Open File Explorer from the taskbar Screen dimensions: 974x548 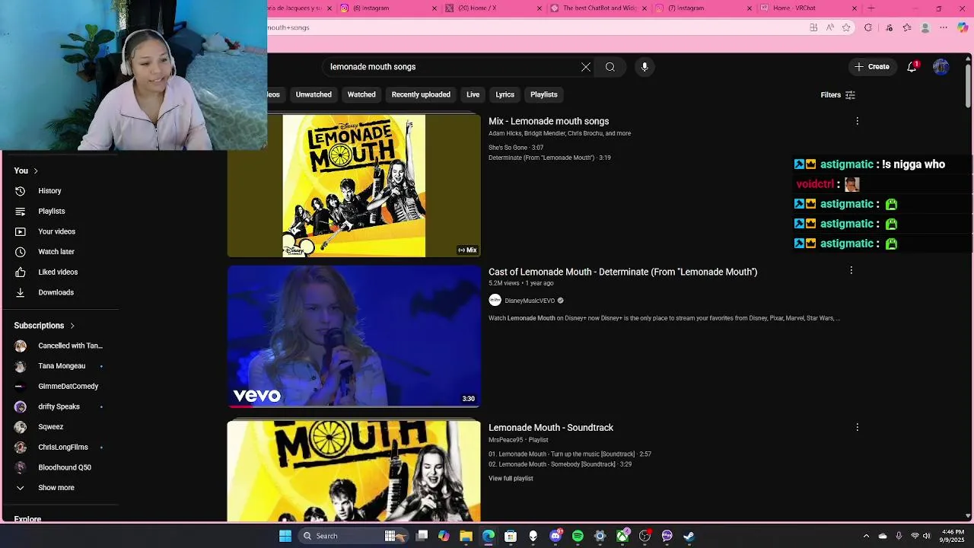[x=466, y=536]
